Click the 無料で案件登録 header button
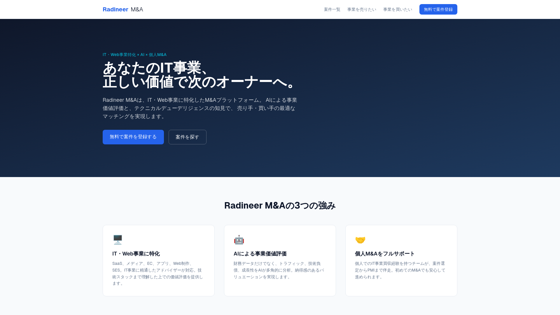 click(438, 9)
